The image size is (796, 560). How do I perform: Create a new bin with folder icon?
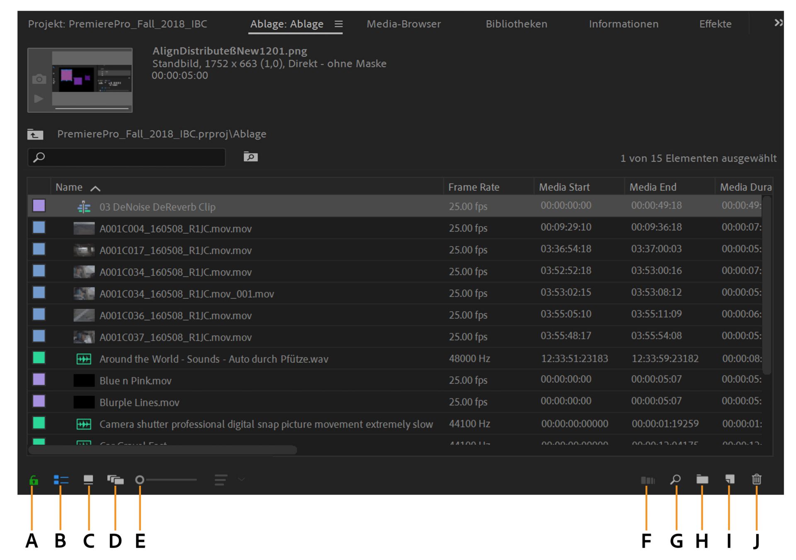click(x=702, y=480)
